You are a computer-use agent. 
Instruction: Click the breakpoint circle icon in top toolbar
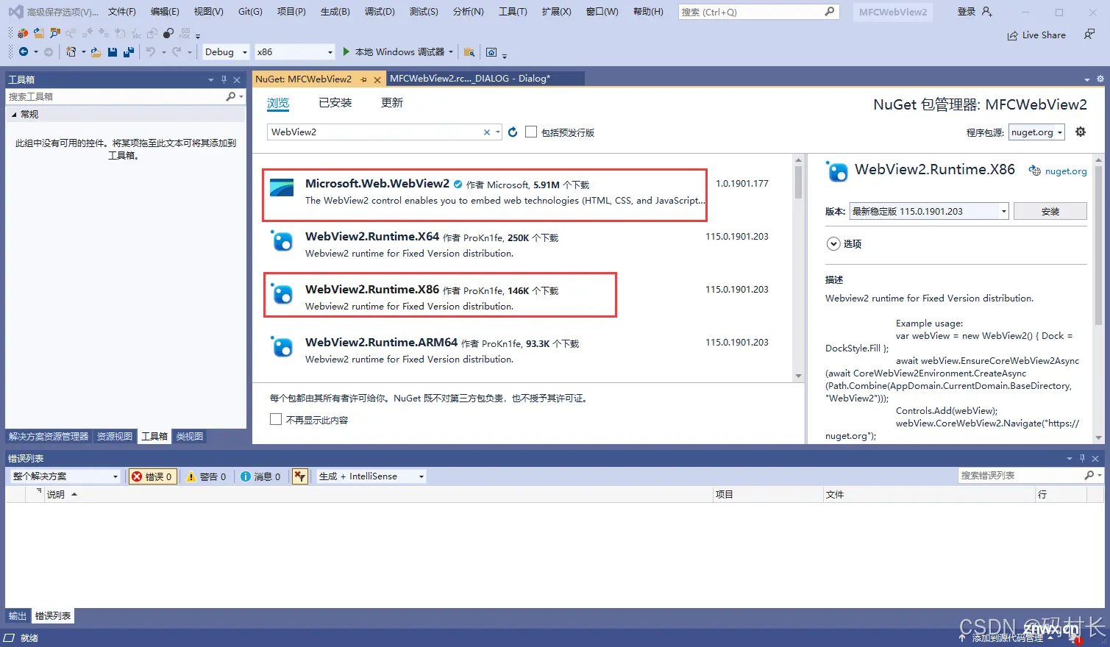pyautogui.click(x=168, y=33)
